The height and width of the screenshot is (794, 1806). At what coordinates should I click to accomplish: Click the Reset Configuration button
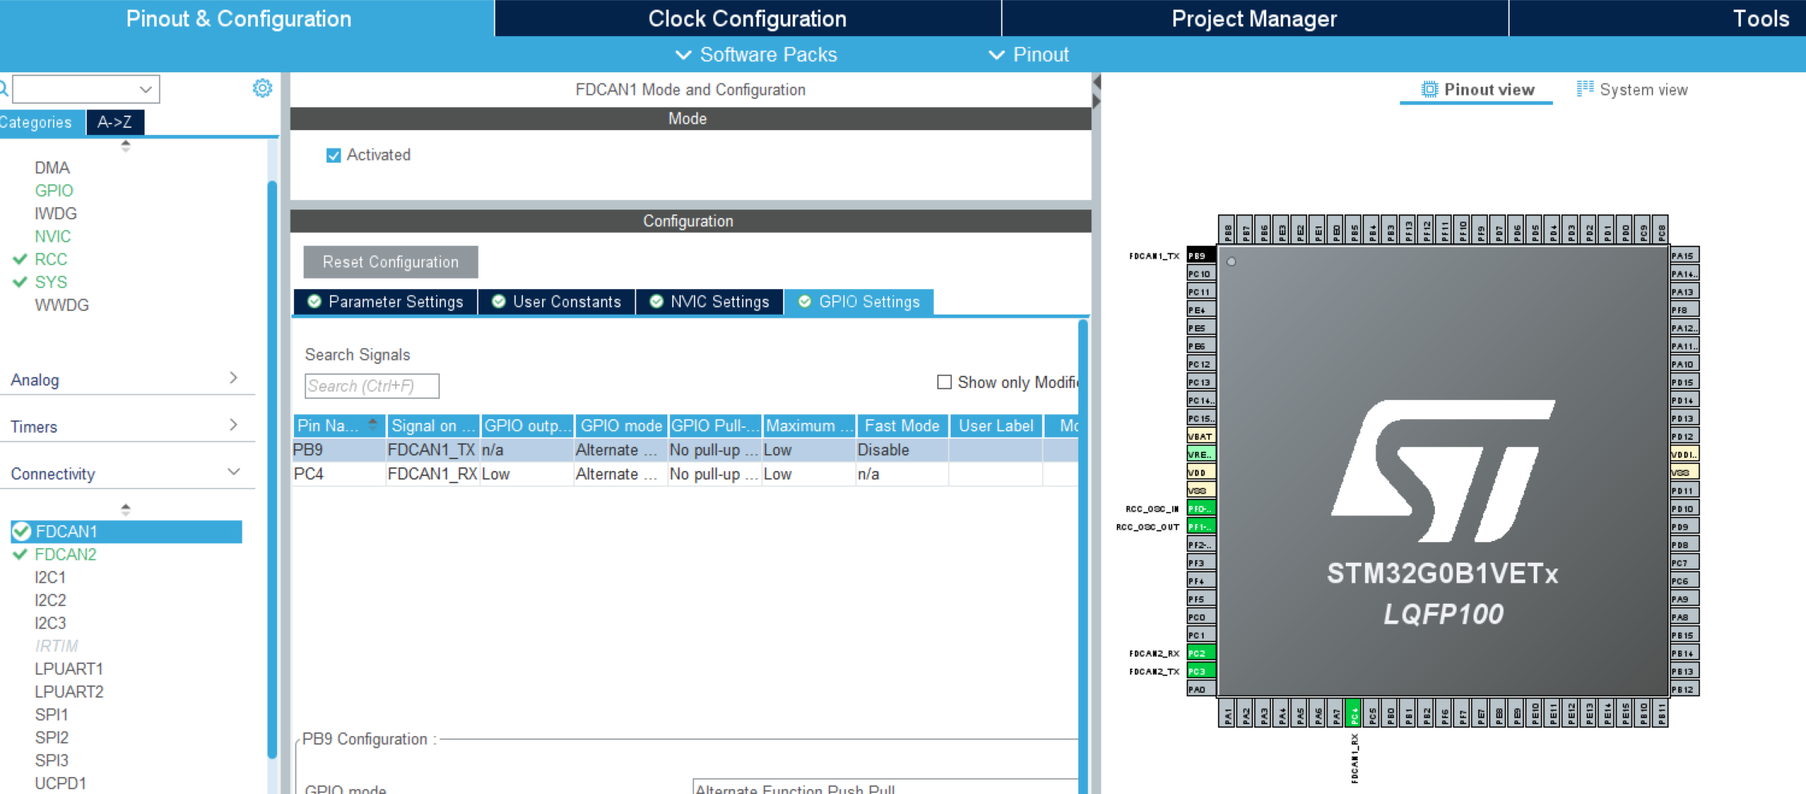click(390, 262)
